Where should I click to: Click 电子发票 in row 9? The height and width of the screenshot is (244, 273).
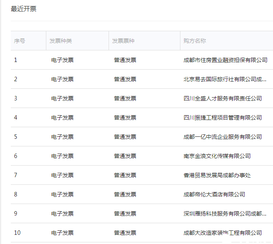point(62,214)
